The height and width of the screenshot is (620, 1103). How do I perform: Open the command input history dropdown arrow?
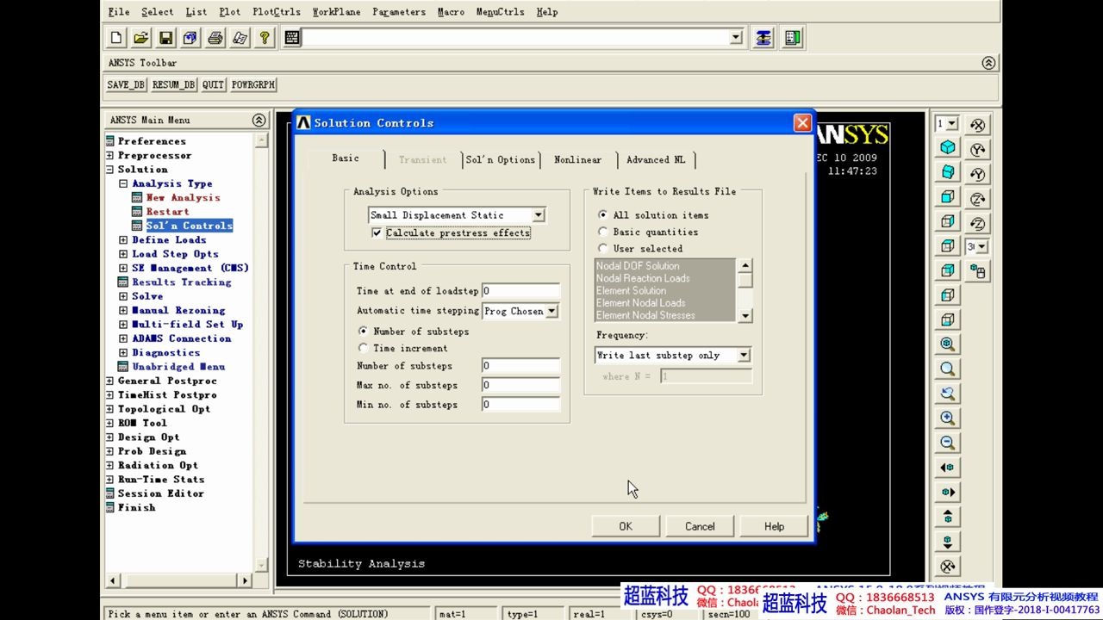[736, 38]
